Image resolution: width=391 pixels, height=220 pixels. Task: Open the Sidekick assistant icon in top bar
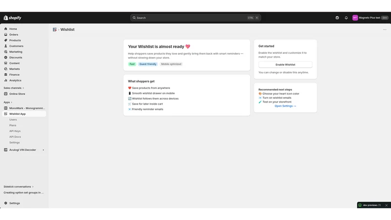[x=337, y=18]
